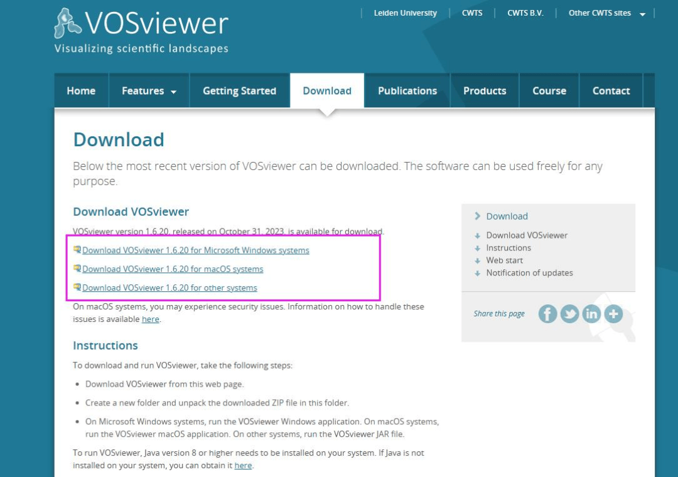Share page via Twitter icon
678x477 pixels.
click(569, 314)
